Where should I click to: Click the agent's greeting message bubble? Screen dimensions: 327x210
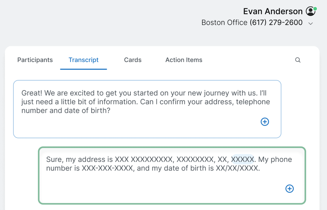tap(147, 109)
